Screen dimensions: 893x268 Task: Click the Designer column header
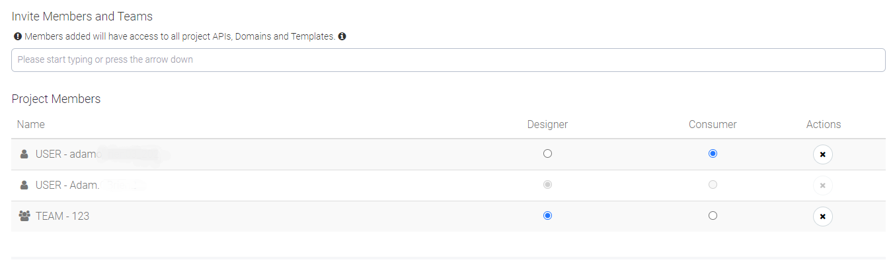pos(547,124)
